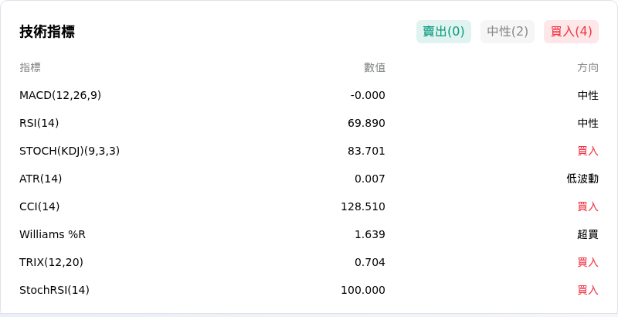Screen dimensions: 618x317
Task: Click STOCH(KDJ)(9,3,3) indicator name
Action: 70,151
